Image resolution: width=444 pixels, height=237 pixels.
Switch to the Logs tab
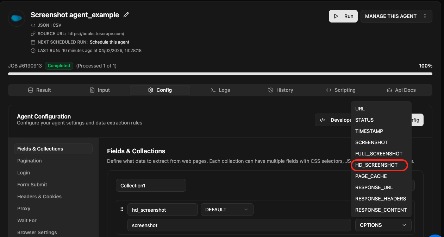point(220,90)
